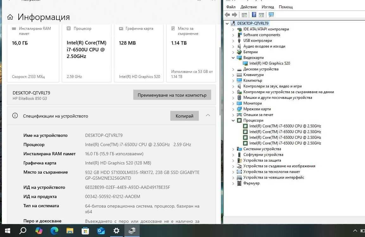Expand the Фърмуер node
Screen dimensions: 365x237
pos(233,183)
